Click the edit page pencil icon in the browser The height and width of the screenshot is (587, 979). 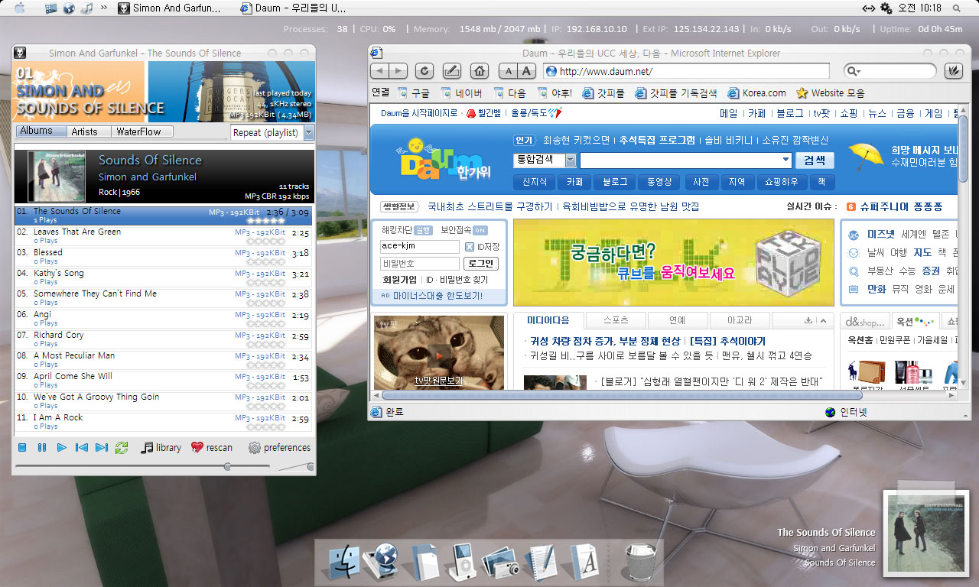coord(451,71)
